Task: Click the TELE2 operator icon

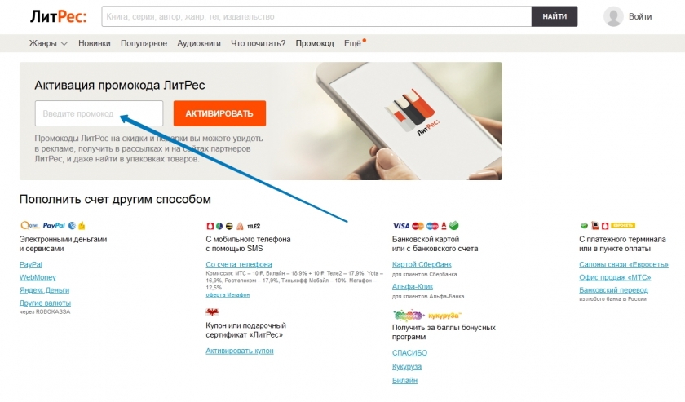Action: point(254,226)
